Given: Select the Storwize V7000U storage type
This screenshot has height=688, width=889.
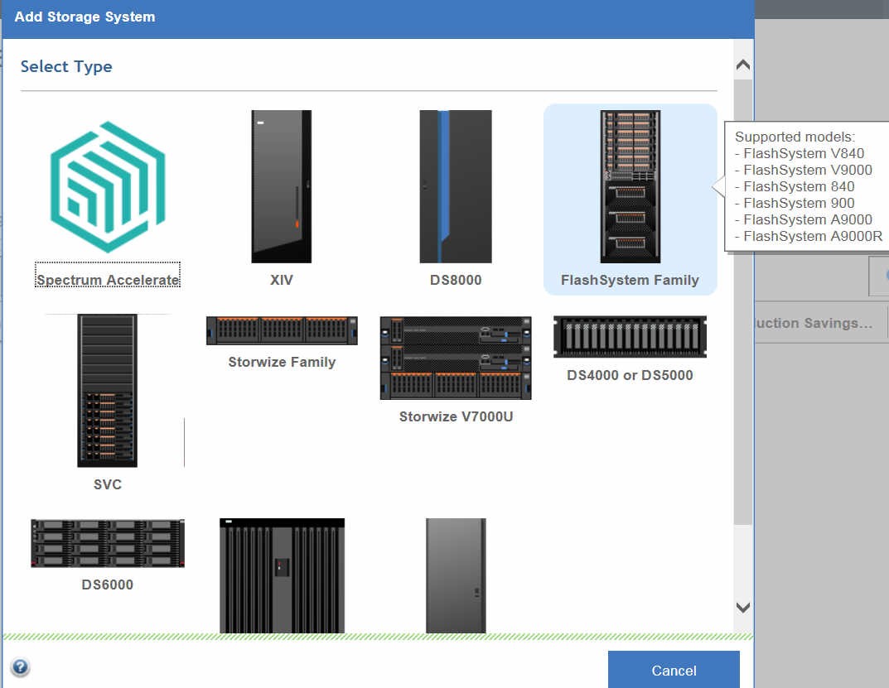Looking at the screenshot, I should pyautogui.click(x=454, y=358).
